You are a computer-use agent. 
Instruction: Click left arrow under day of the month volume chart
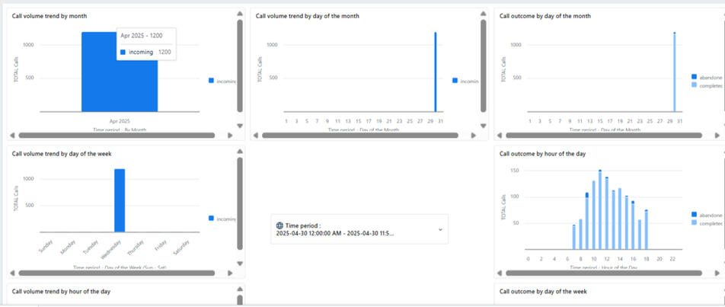256,136
